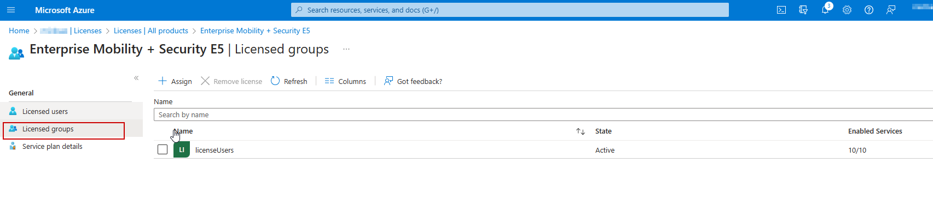Collapse the left navigation pane

coord(136,78)
